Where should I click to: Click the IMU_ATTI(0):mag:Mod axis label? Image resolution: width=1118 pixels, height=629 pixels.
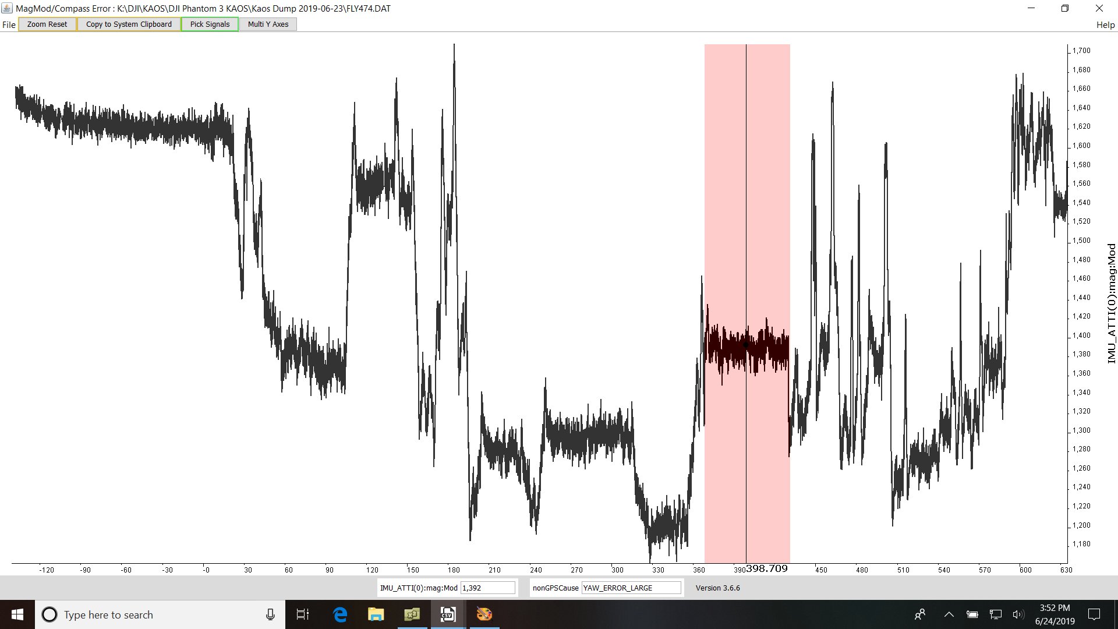tap(1112, 303)
